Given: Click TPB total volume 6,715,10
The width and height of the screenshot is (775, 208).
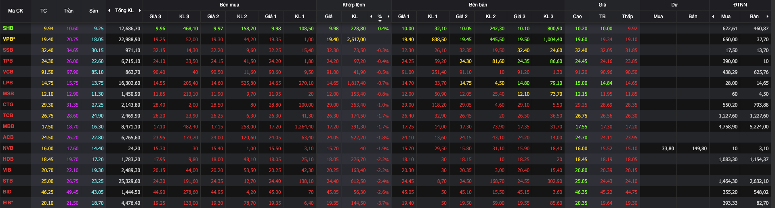Looking at the screenshot, I should [131, 61].
